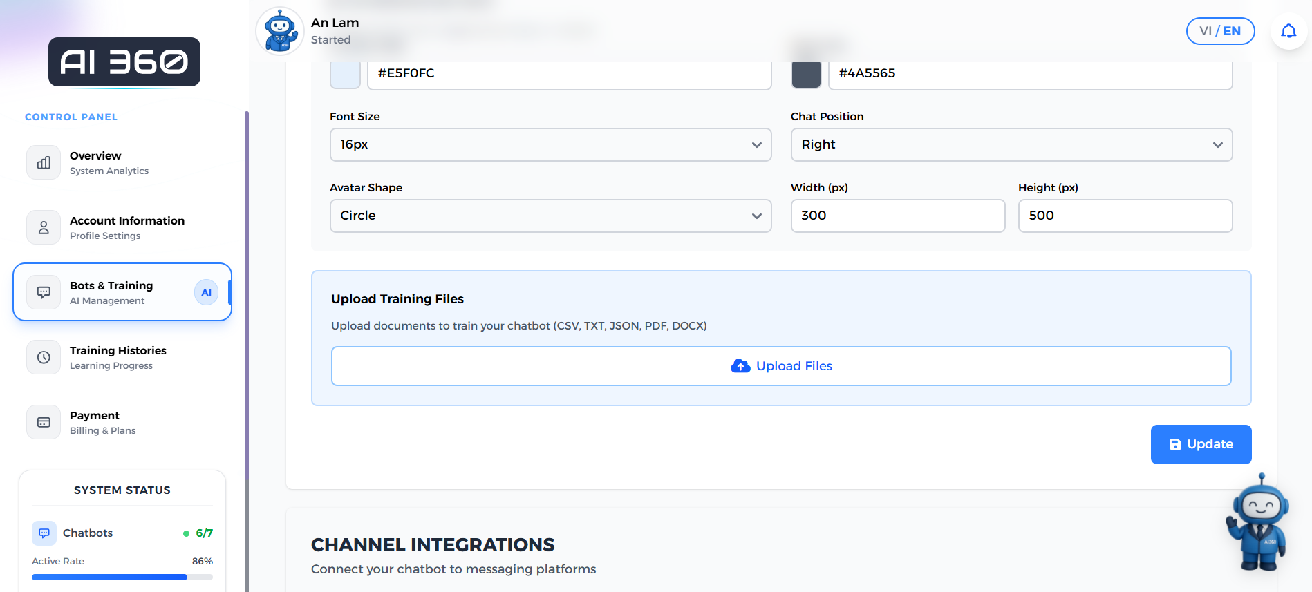
Task: Click the 6/7 chatbots count
Action: tap(204, 533)
